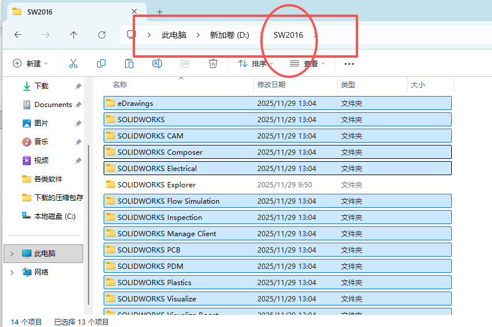Select the SW2016 tab

click(x=75, y=12)
